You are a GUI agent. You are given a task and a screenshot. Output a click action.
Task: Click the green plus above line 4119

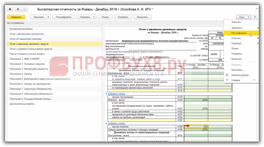pyautogui.click(x=106, y=94)
